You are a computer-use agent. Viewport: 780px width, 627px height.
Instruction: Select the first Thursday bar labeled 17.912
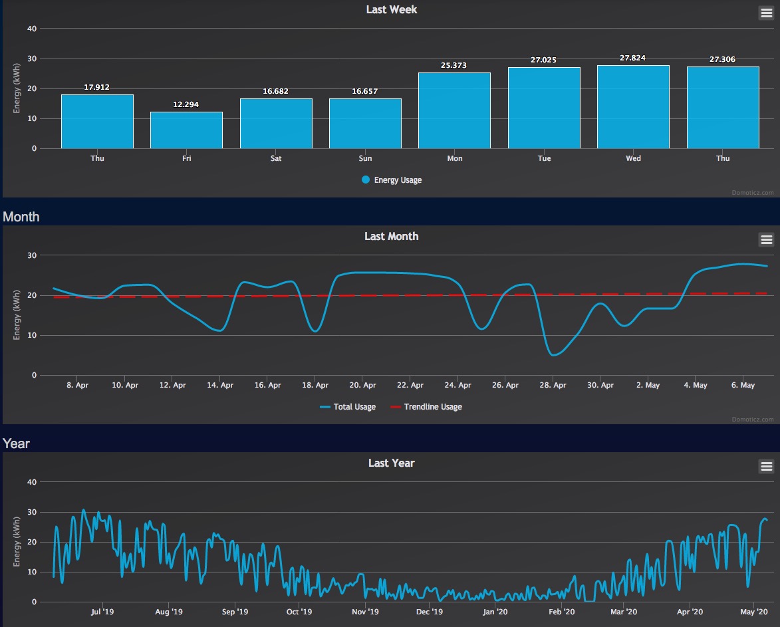(x=98, y=121)
